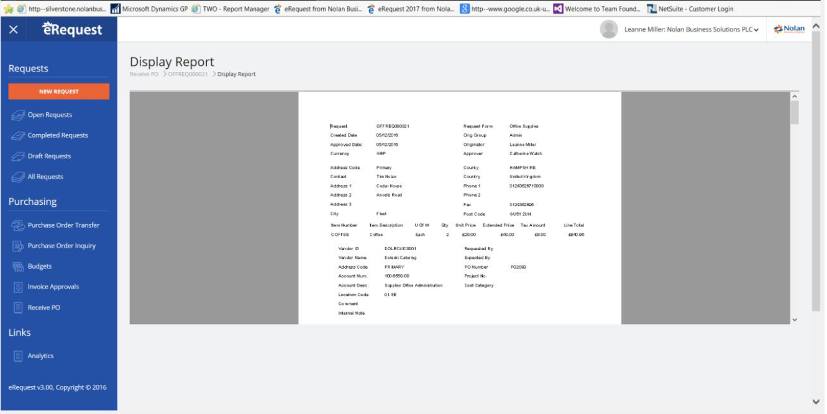Click the Budgets icon in sidebar
The height and width of the screenshot is (414, 827).
coord(18,266)
